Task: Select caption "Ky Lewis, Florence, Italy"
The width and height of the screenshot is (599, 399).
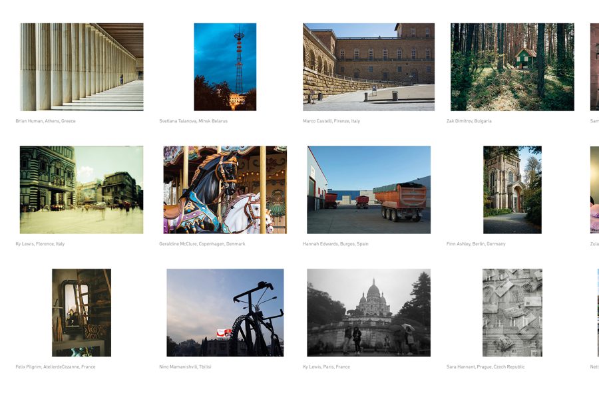Action: click(40, 244)
